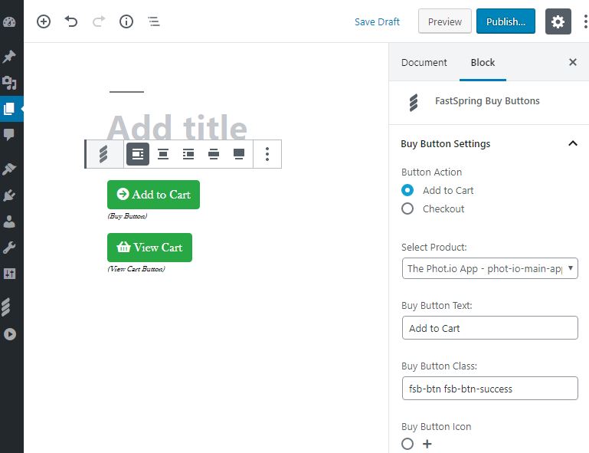
Task: Open the editor more tools menu
Action: [x=584, y=21]
